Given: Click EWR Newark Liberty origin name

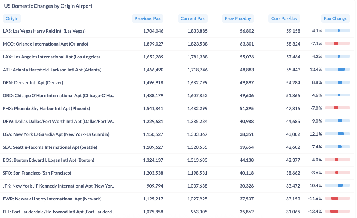Looking at the screenshot, I should click(52, 199).
